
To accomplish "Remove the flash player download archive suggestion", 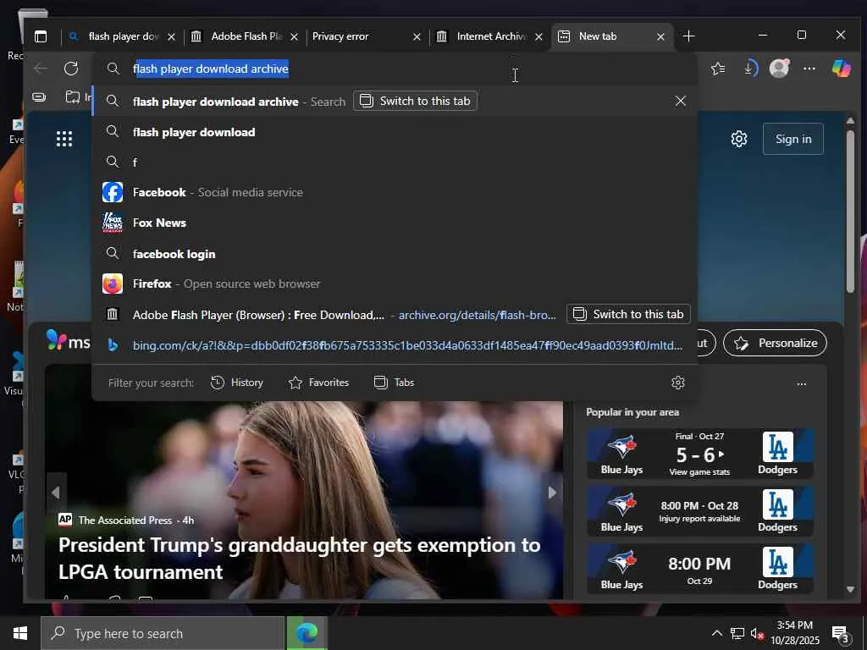I will pyautogui.click(x=681, y=102).
